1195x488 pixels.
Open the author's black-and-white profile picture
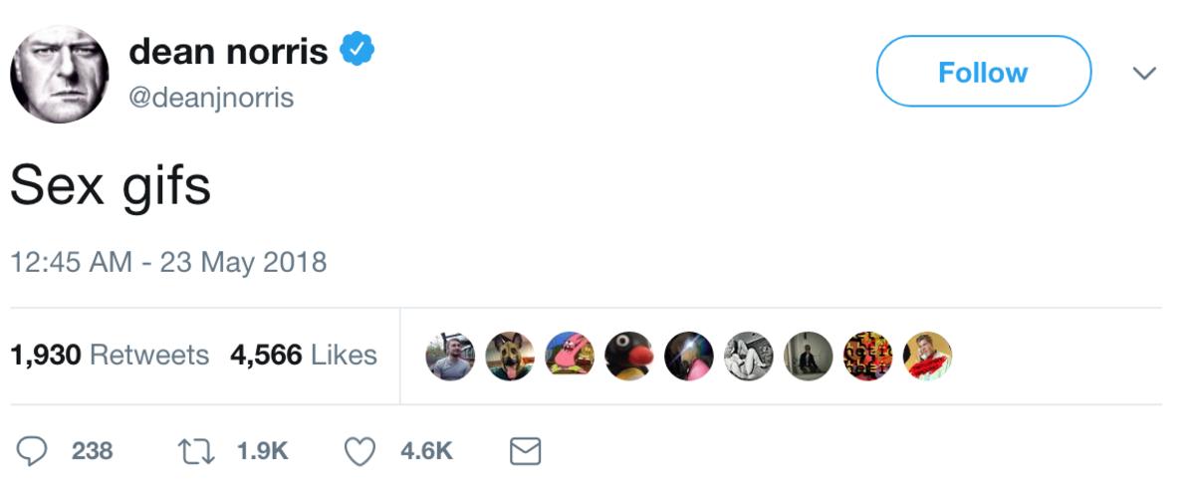coord(59,74)
